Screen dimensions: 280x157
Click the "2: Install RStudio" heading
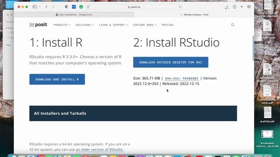pos(176,42)
